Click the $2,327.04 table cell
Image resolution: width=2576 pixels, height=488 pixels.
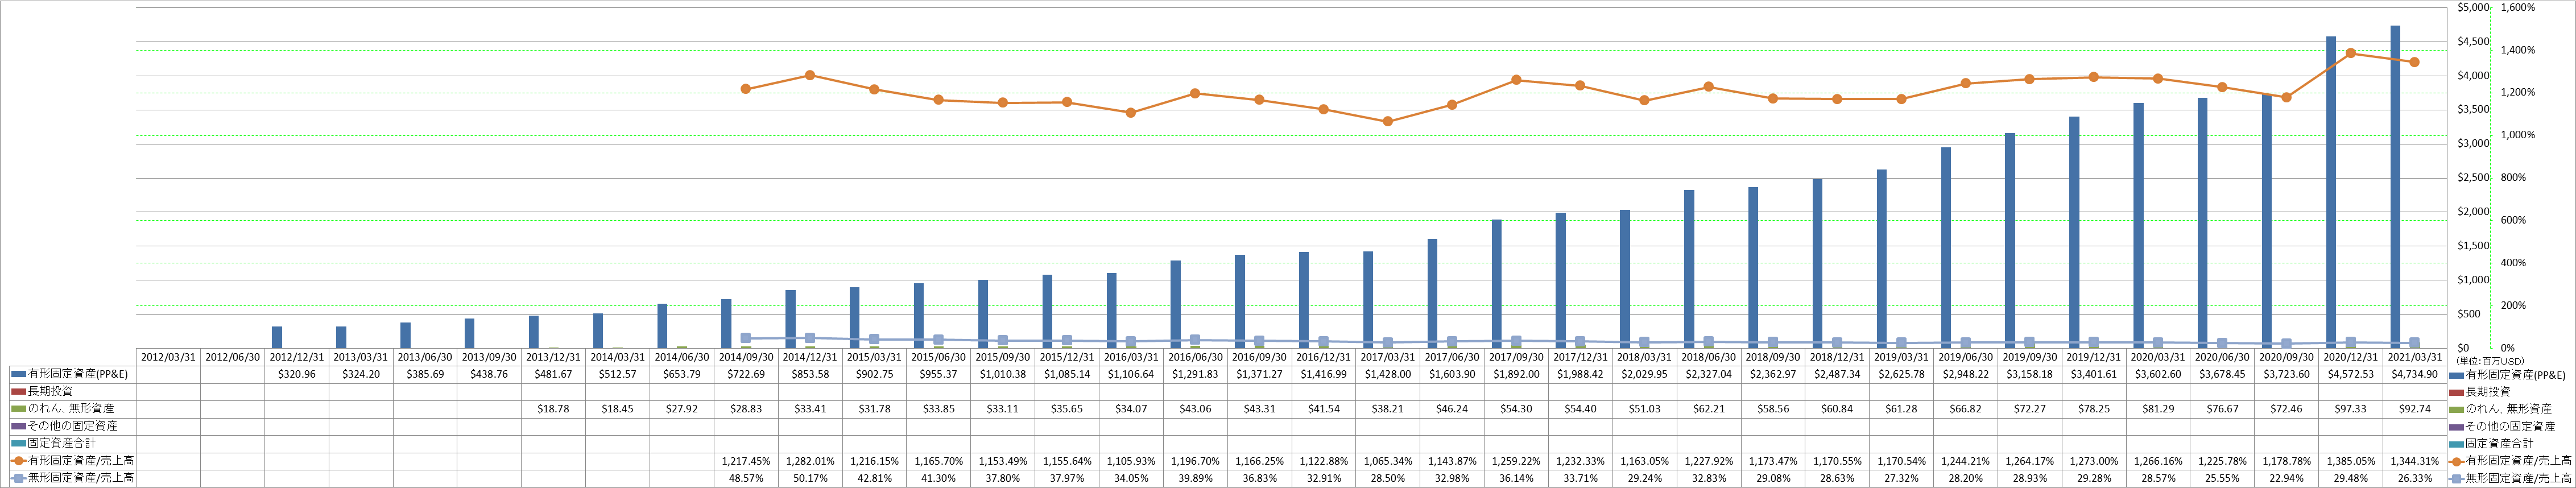[x=1709, y=374]
